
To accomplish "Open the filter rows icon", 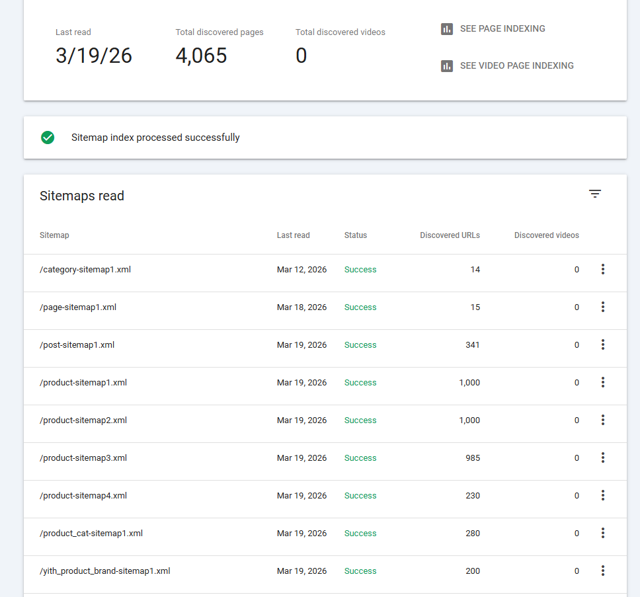I will coord(595,194).
